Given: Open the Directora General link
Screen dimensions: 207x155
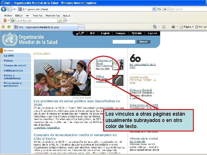Looking at the screenshot, I should (x=141, y=90).
